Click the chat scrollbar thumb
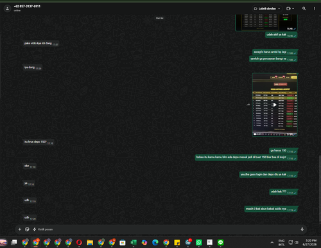Screen dimensions: 321x248 (320, 189)
